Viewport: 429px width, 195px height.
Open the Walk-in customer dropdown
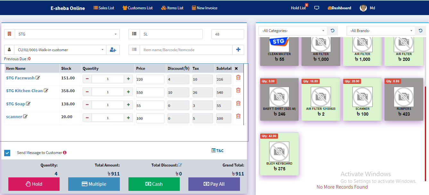(60, 50)
